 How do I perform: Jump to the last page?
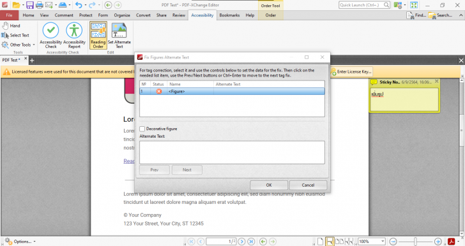(x=251, y=242)
